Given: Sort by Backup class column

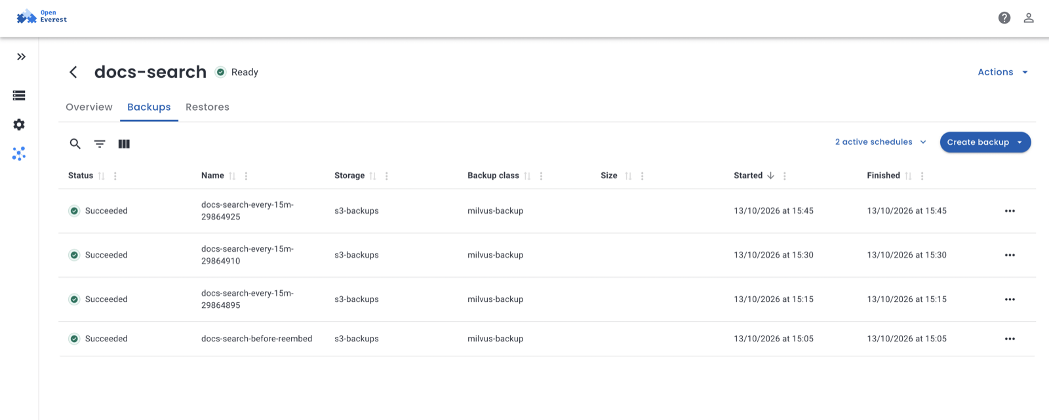Looking at the screenshot, I should click(x=527, y=176).
